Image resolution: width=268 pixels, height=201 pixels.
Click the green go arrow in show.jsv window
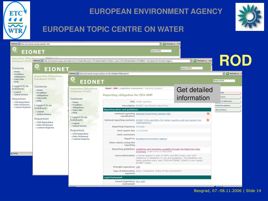(227, 74)
